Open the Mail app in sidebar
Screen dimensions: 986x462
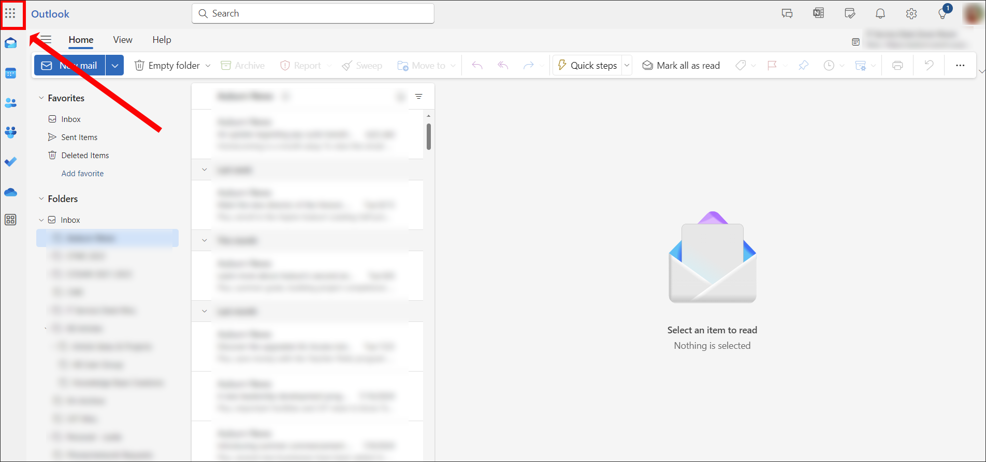tap(10, 43)
